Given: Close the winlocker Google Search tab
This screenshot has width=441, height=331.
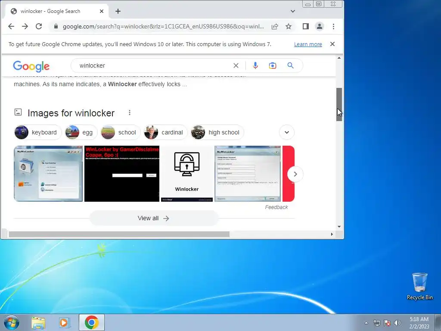Looking at the screenshot, I should [102, 11].
